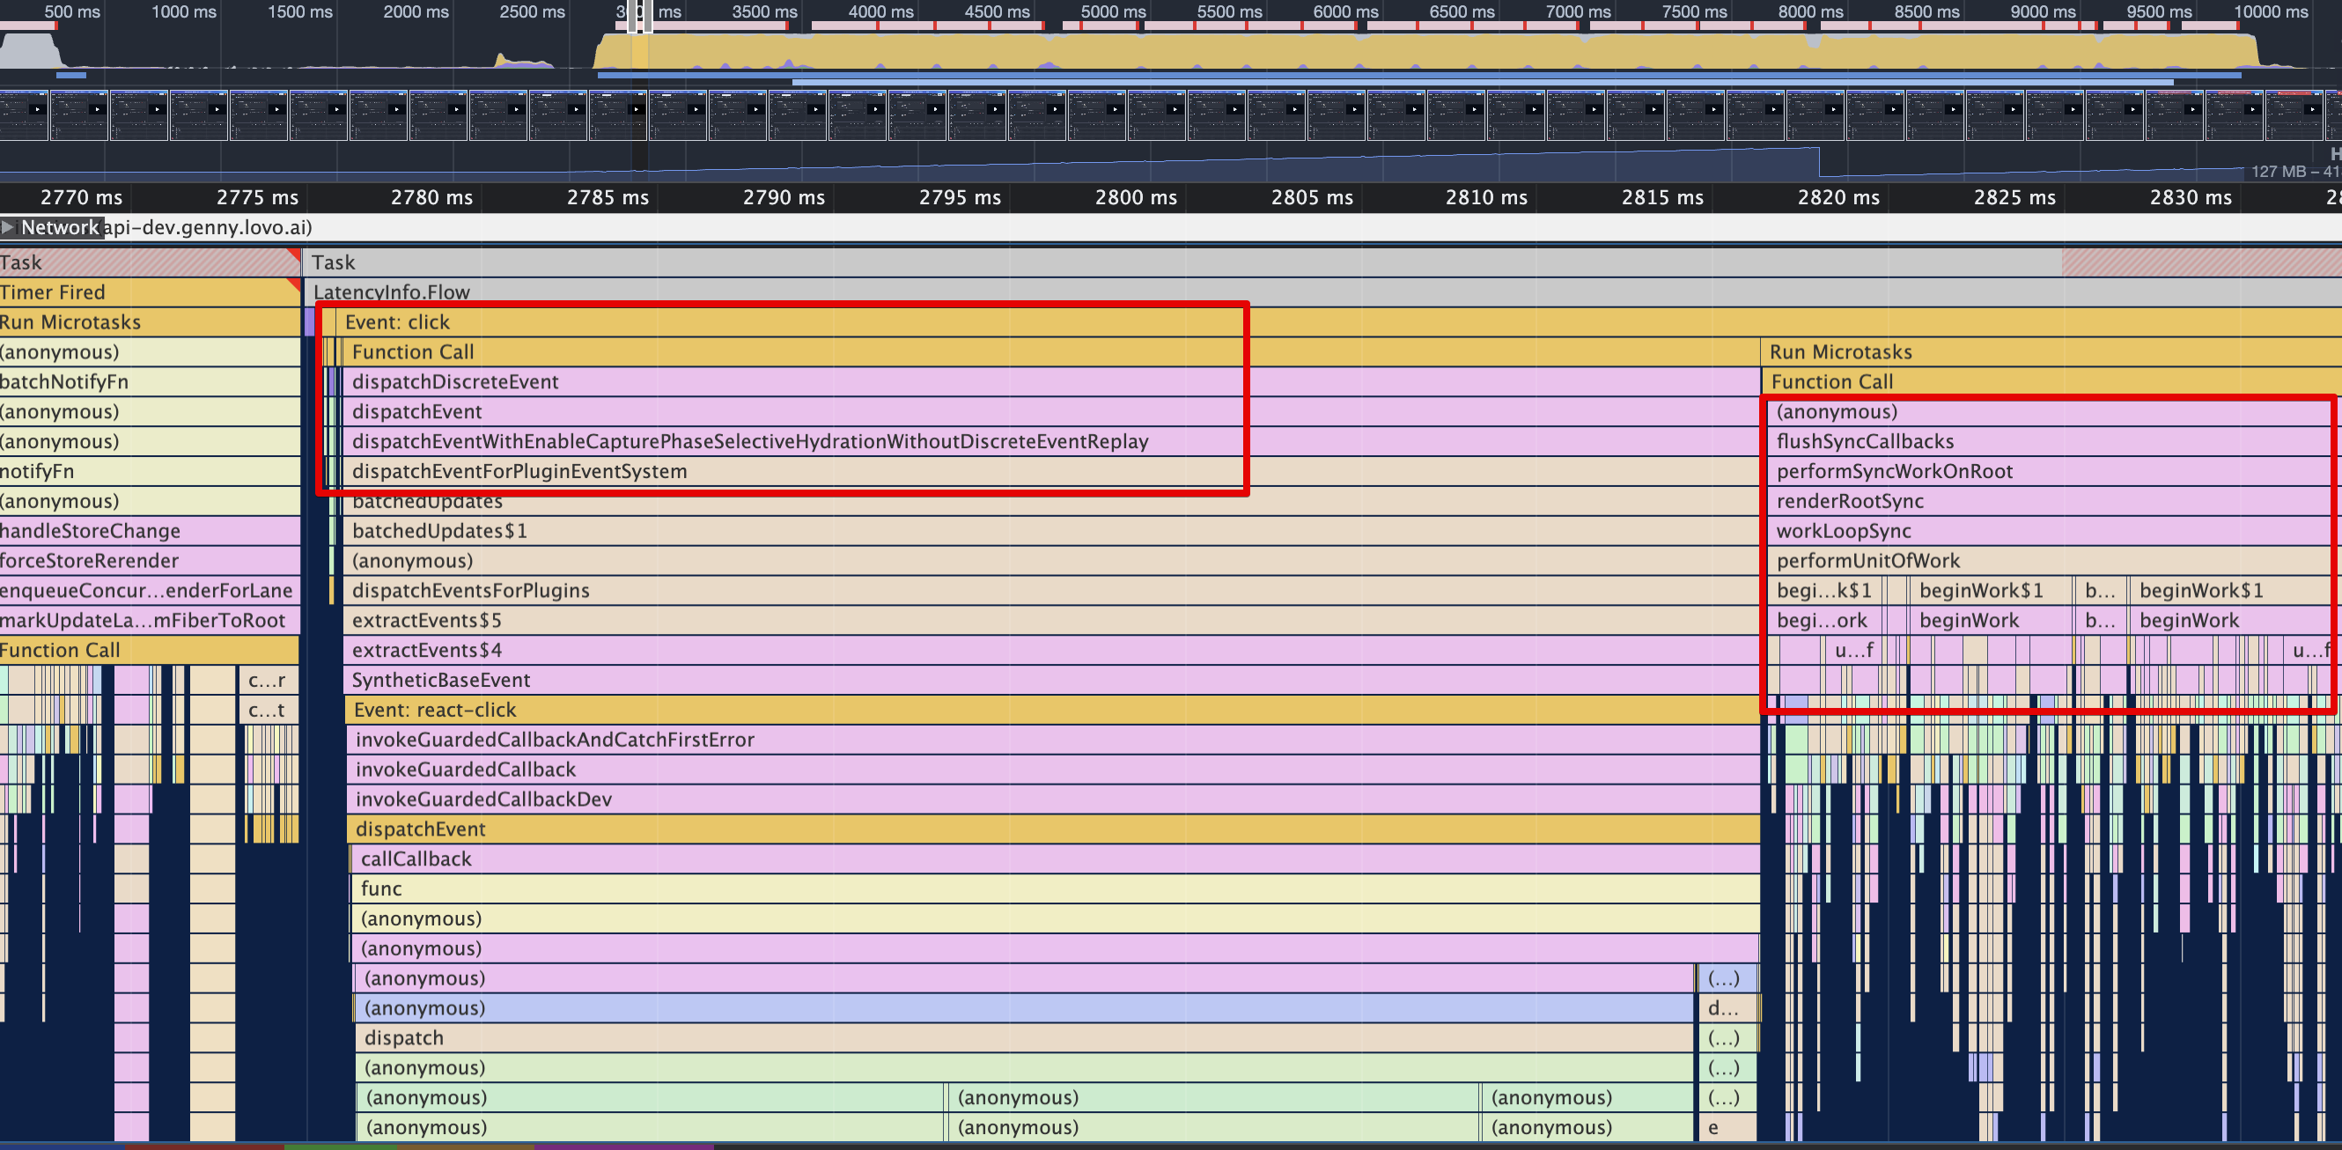
Task: Select 'SyntheticBaseEvent' call frame
Action: pos(441,680)
